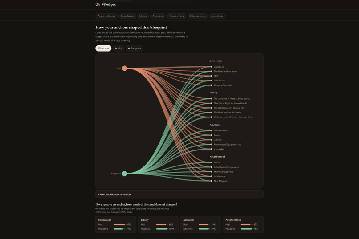Click the VibeSpec logo icon
This screenshot has width=359, height=239.
point(98,4)
